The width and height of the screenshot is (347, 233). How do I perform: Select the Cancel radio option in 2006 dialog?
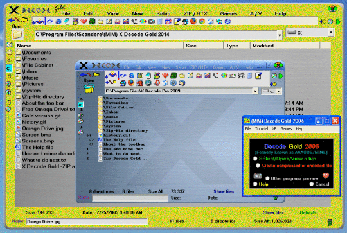pos(312,184)
